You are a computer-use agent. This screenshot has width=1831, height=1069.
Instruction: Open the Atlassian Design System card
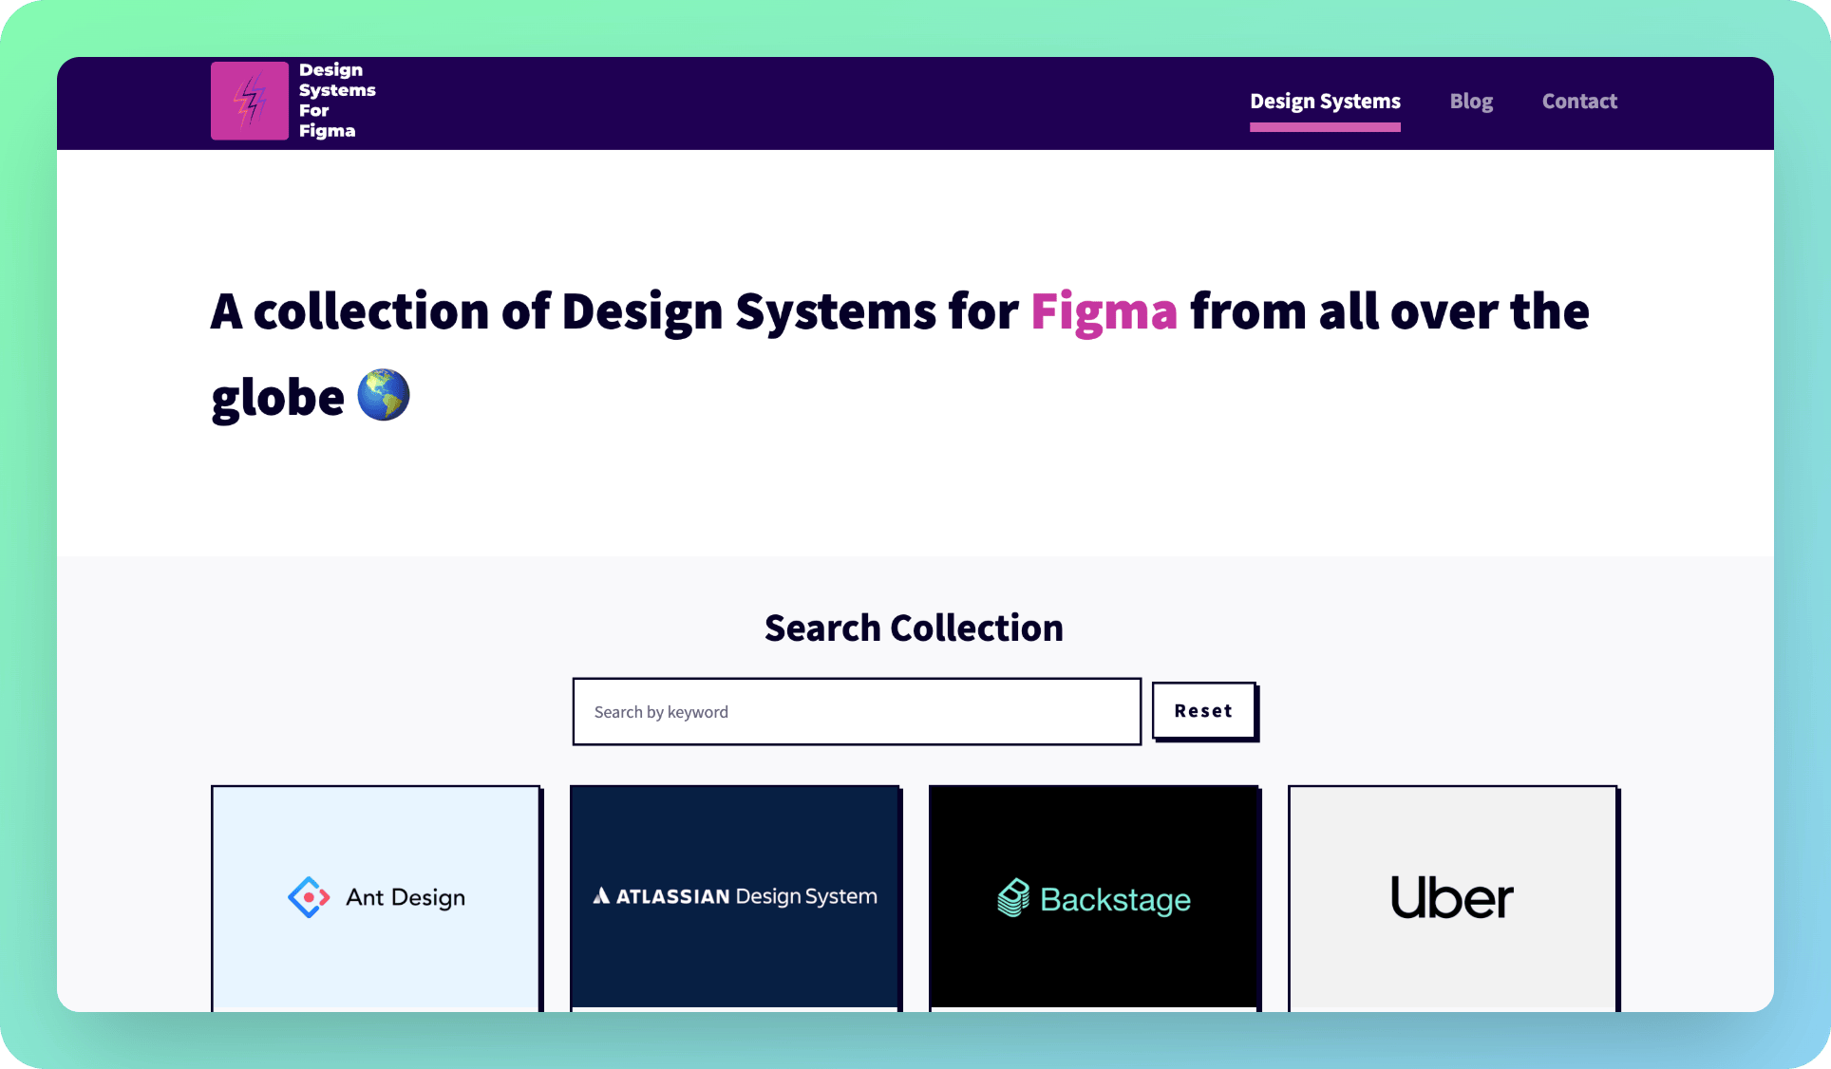pyautogui.click(x=735, y=898)
